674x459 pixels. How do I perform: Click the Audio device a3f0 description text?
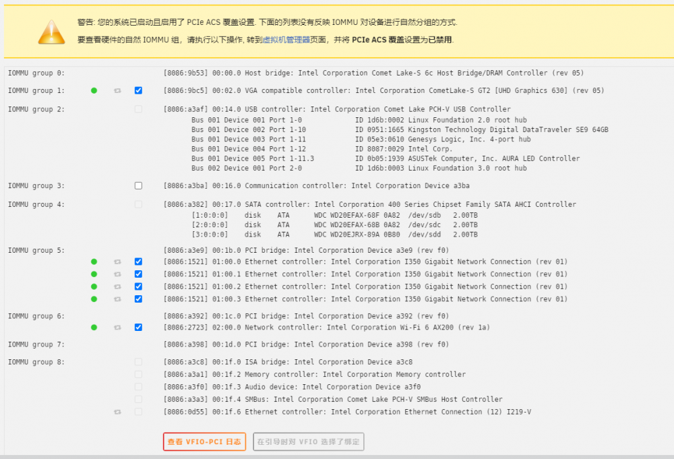coord(292,388)
